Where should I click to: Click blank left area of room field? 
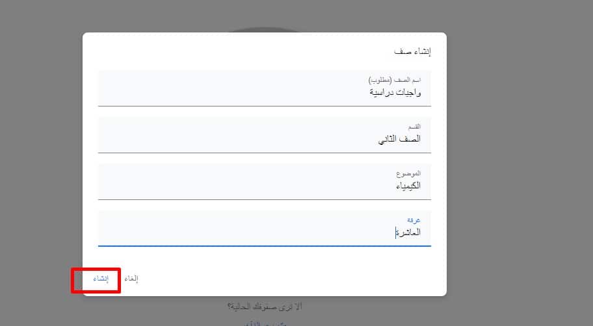pos(195,229)
